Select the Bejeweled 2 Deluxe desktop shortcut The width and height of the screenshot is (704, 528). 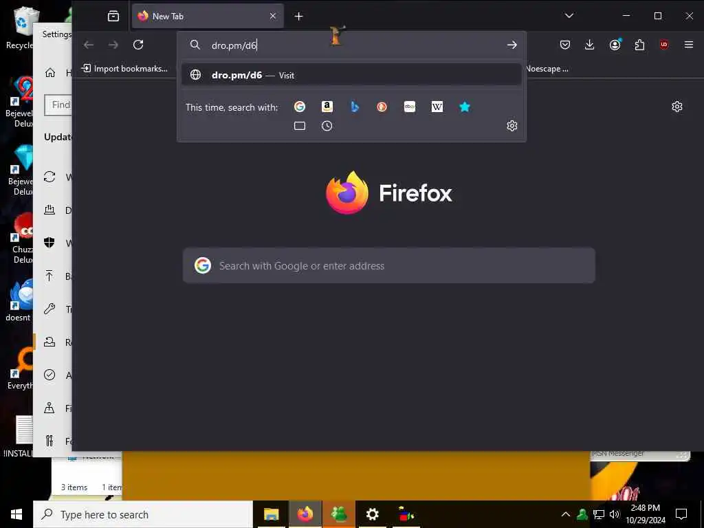(20, 102)
